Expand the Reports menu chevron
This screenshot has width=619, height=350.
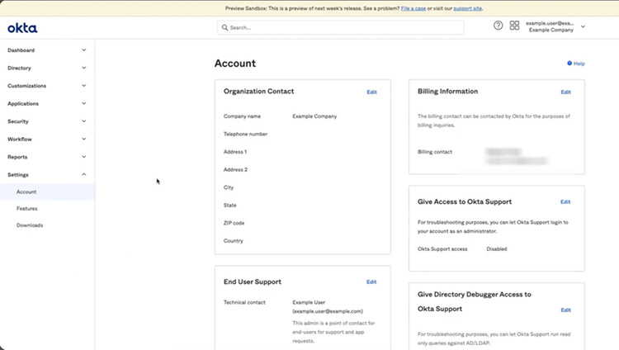click(83, 157)
